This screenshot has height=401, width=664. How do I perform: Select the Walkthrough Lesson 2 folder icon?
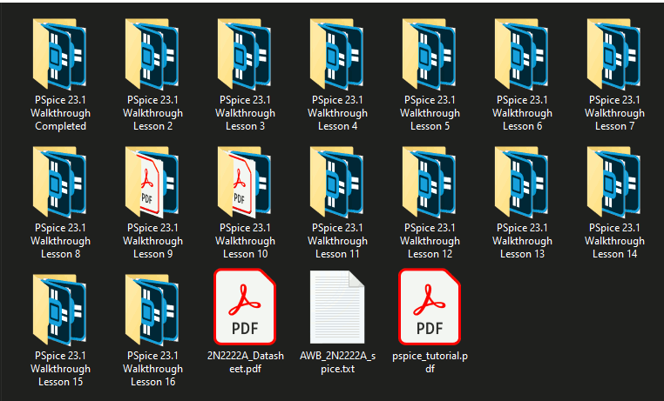pos(152,54)
